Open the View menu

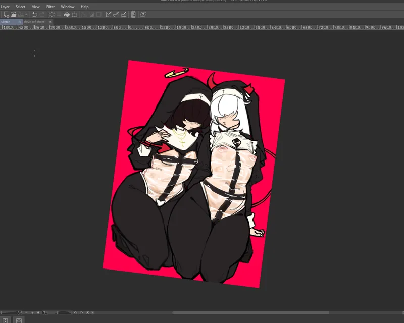pos(35,7)
